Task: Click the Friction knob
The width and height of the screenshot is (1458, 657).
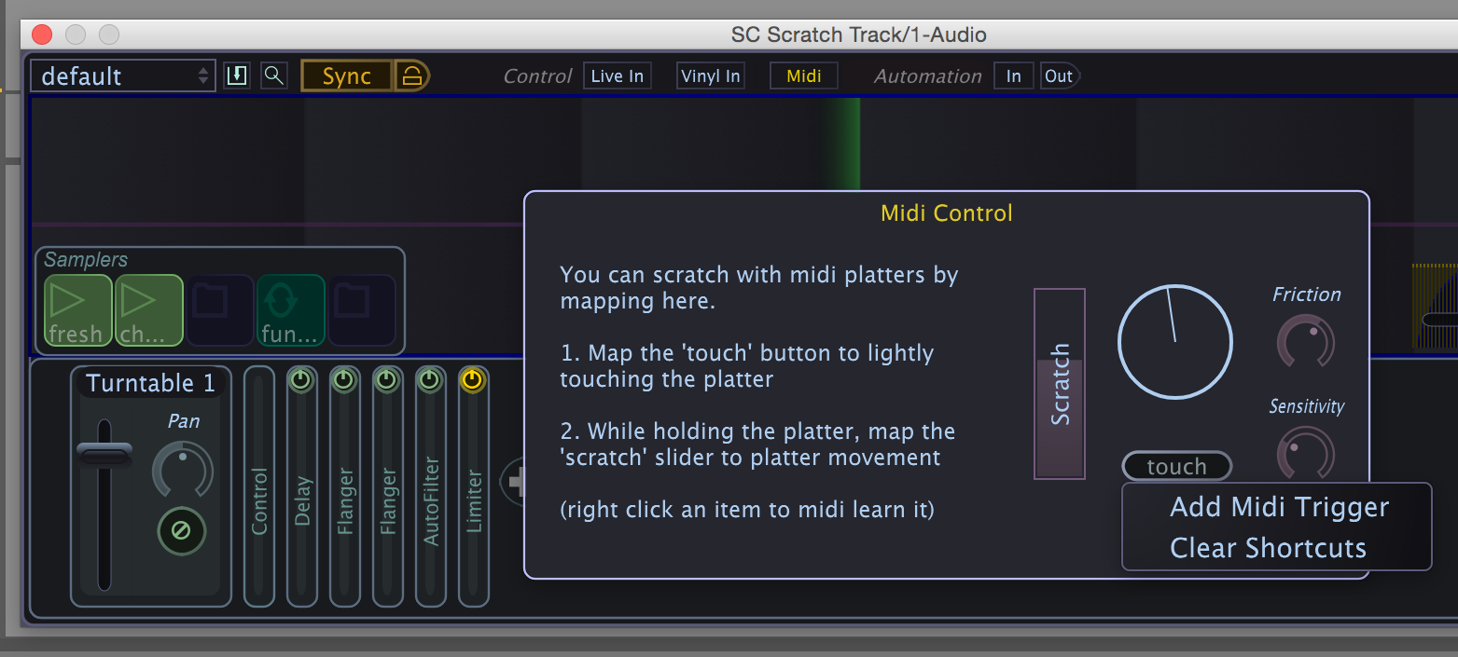Action: [1306, 341]
